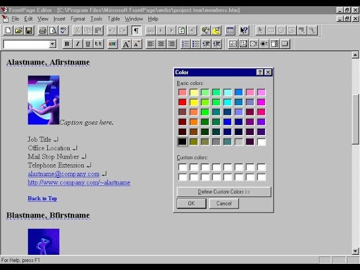Click the Cut scissors icon
The width and height of the screenshot is (360, 270).
(x=78, y=30)
